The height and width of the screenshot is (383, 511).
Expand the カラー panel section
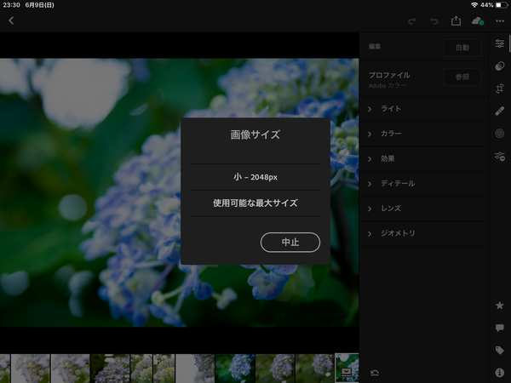[x=422, y=134]
